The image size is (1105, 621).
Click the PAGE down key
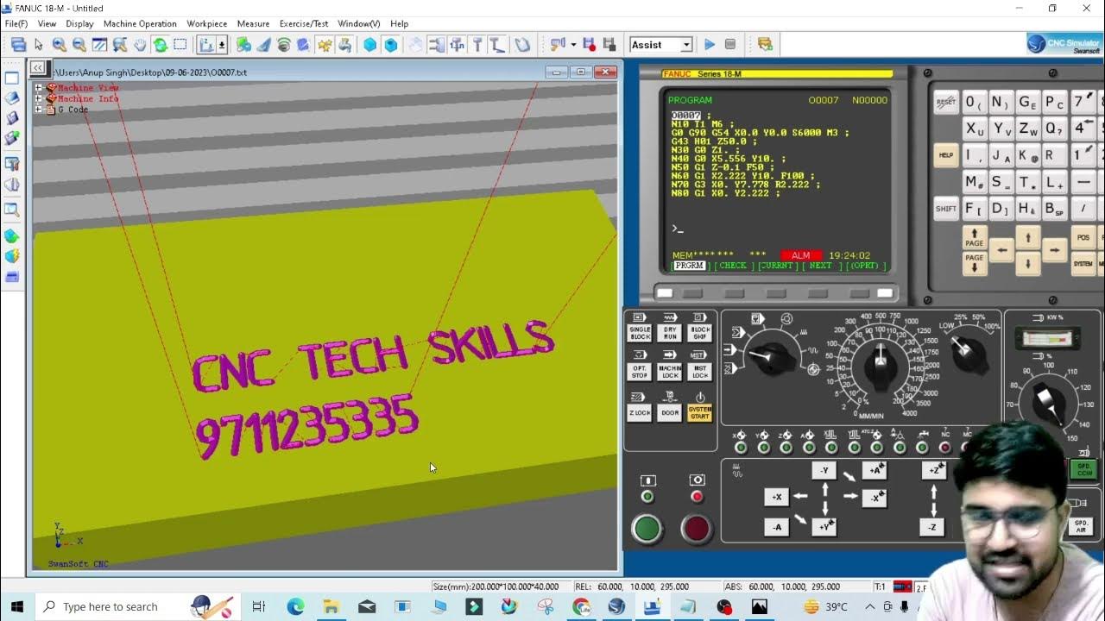click(975, 263)
